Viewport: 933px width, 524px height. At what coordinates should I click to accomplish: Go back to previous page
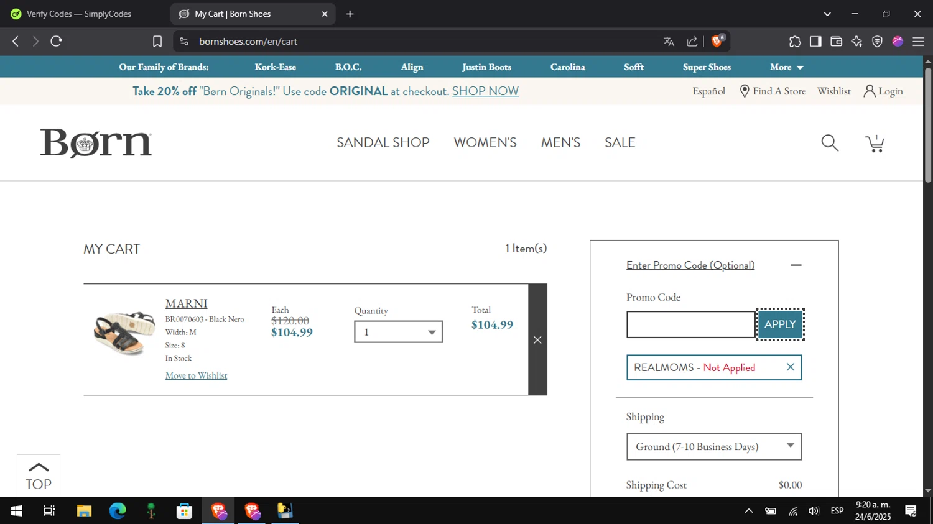(16, 41)
